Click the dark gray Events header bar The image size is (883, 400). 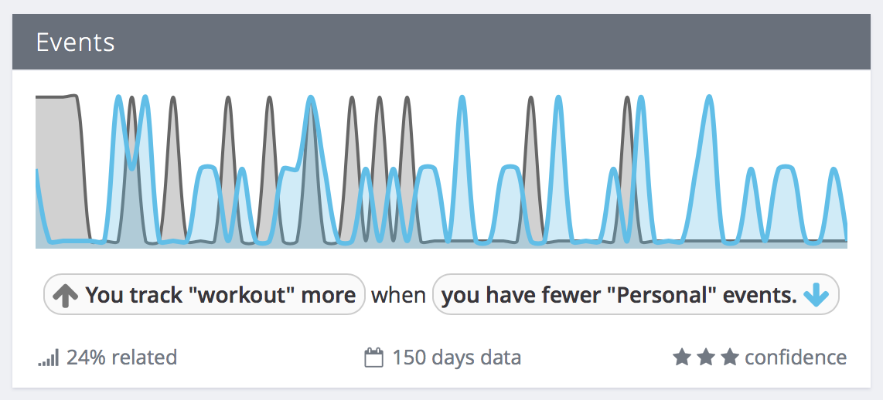441,42
